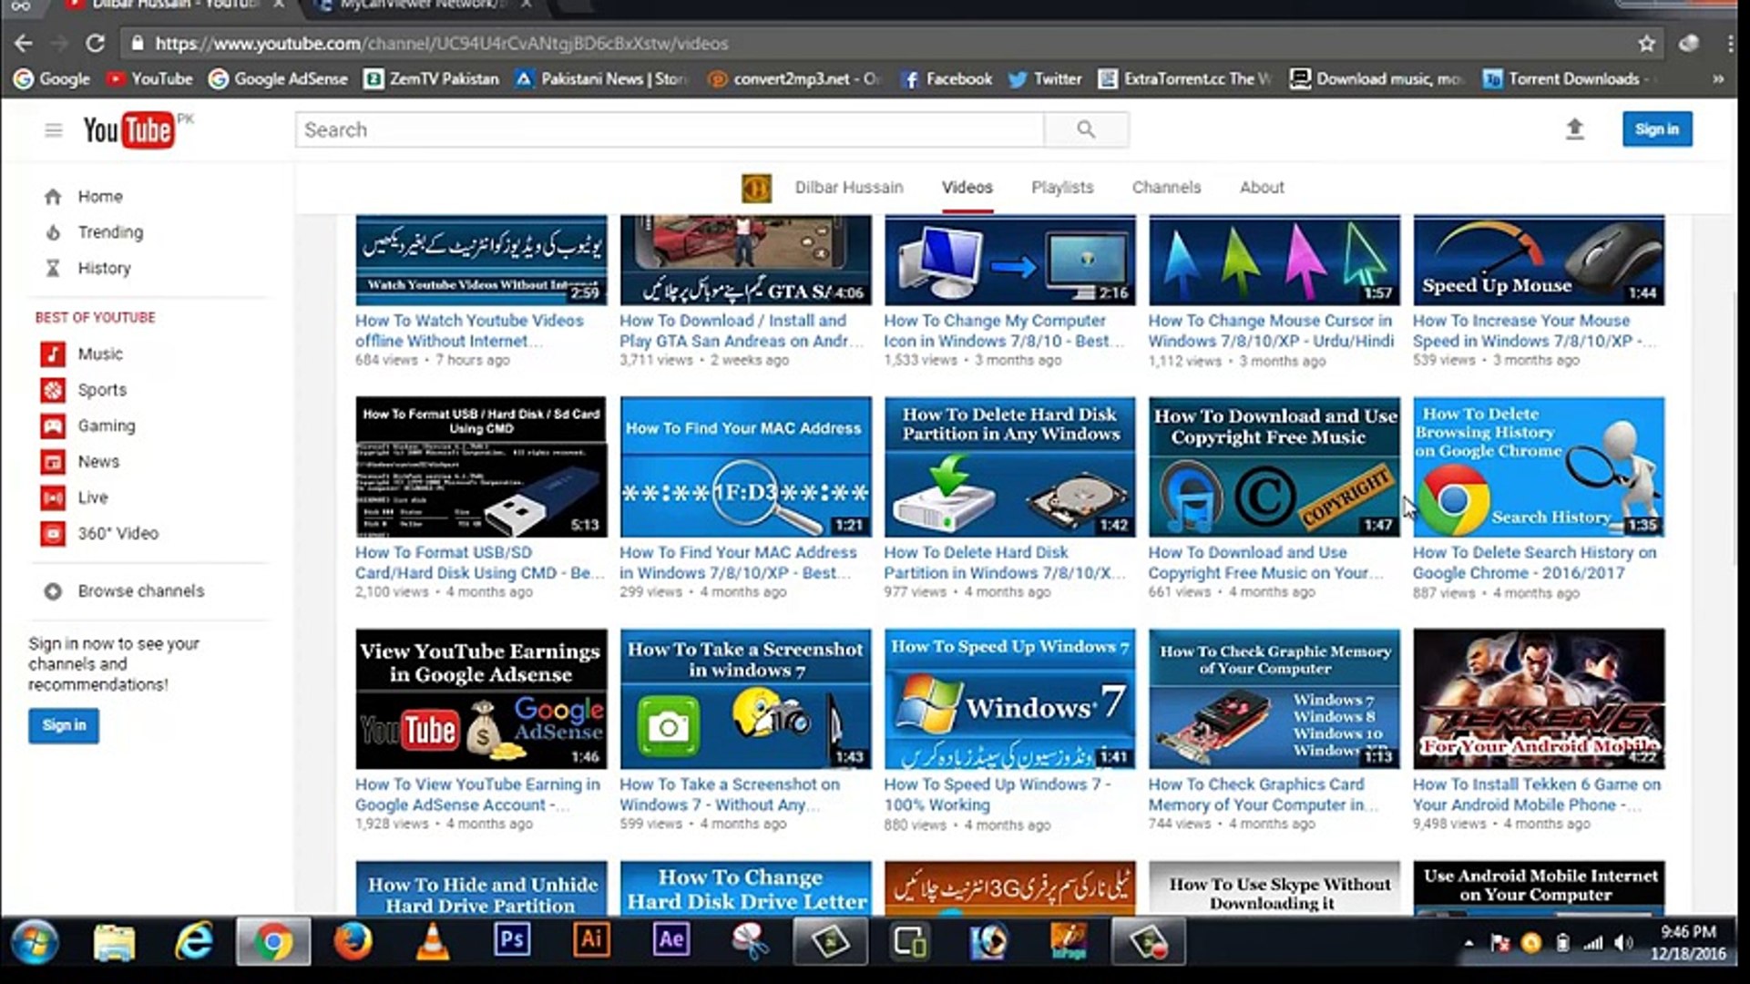1750x984 pixels.
Task: Select the Music icon under Best of YouTube
Action: coord(53,354)
